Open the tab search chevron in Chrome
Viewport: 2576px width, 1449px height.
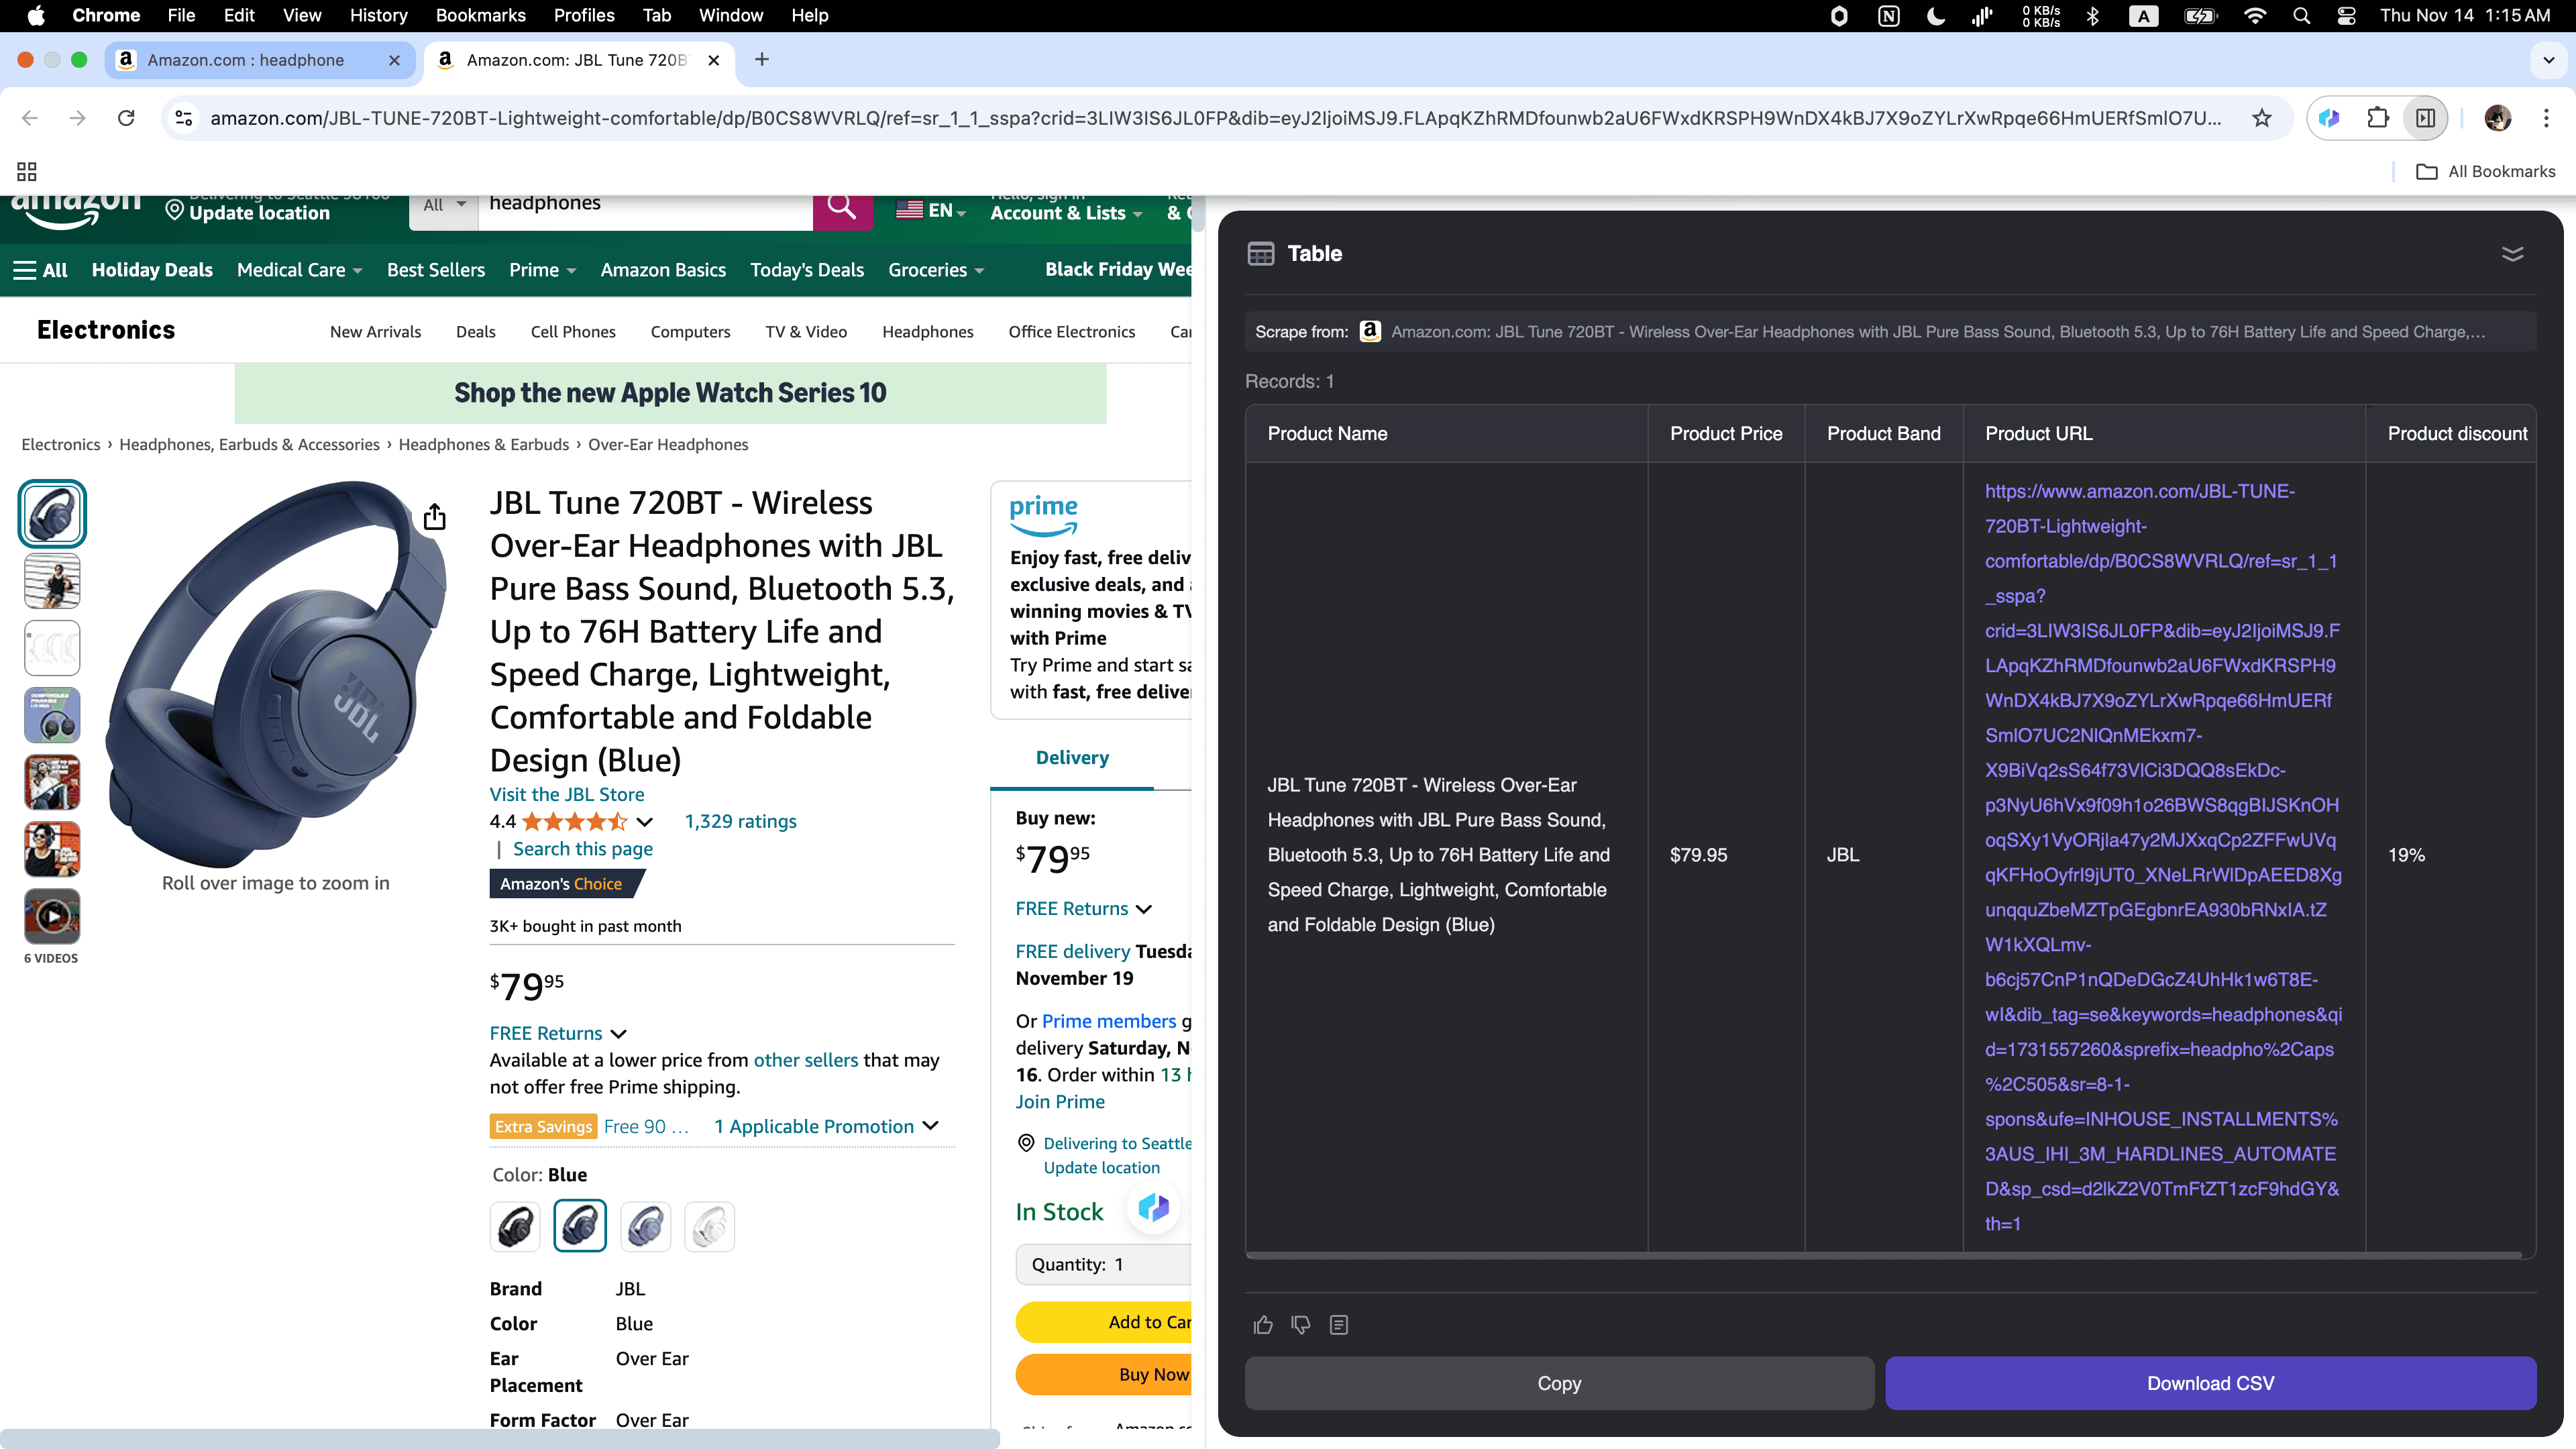coord(2548,60)
